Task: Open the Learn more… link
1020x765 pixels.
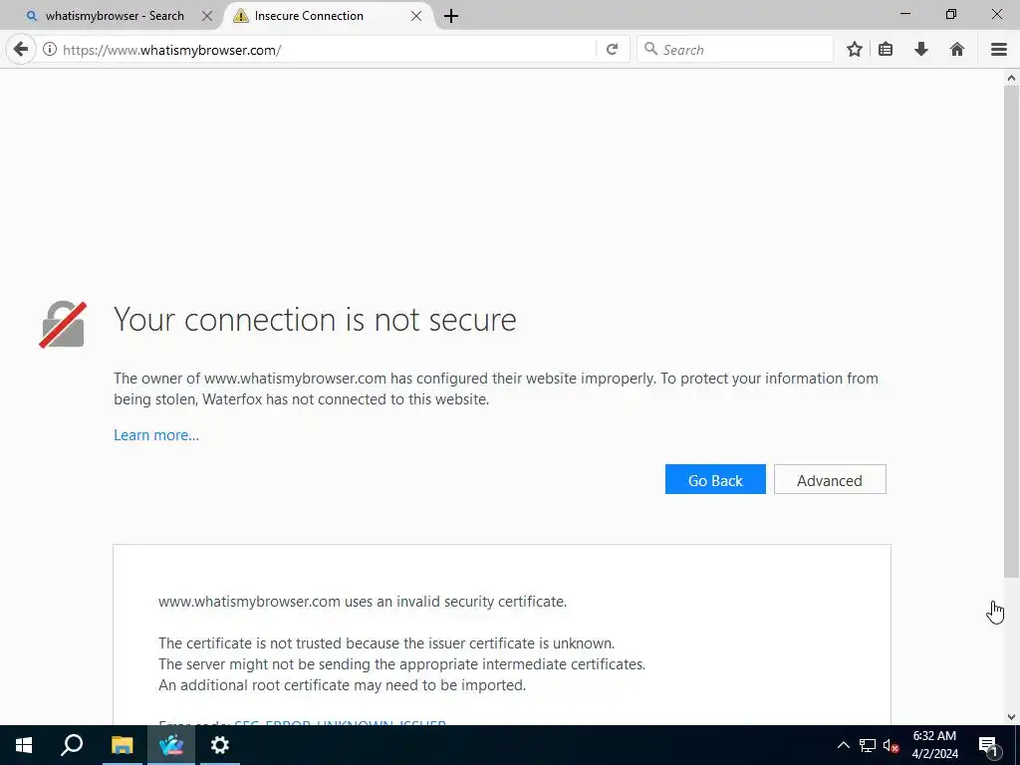Action: (156, 435)
